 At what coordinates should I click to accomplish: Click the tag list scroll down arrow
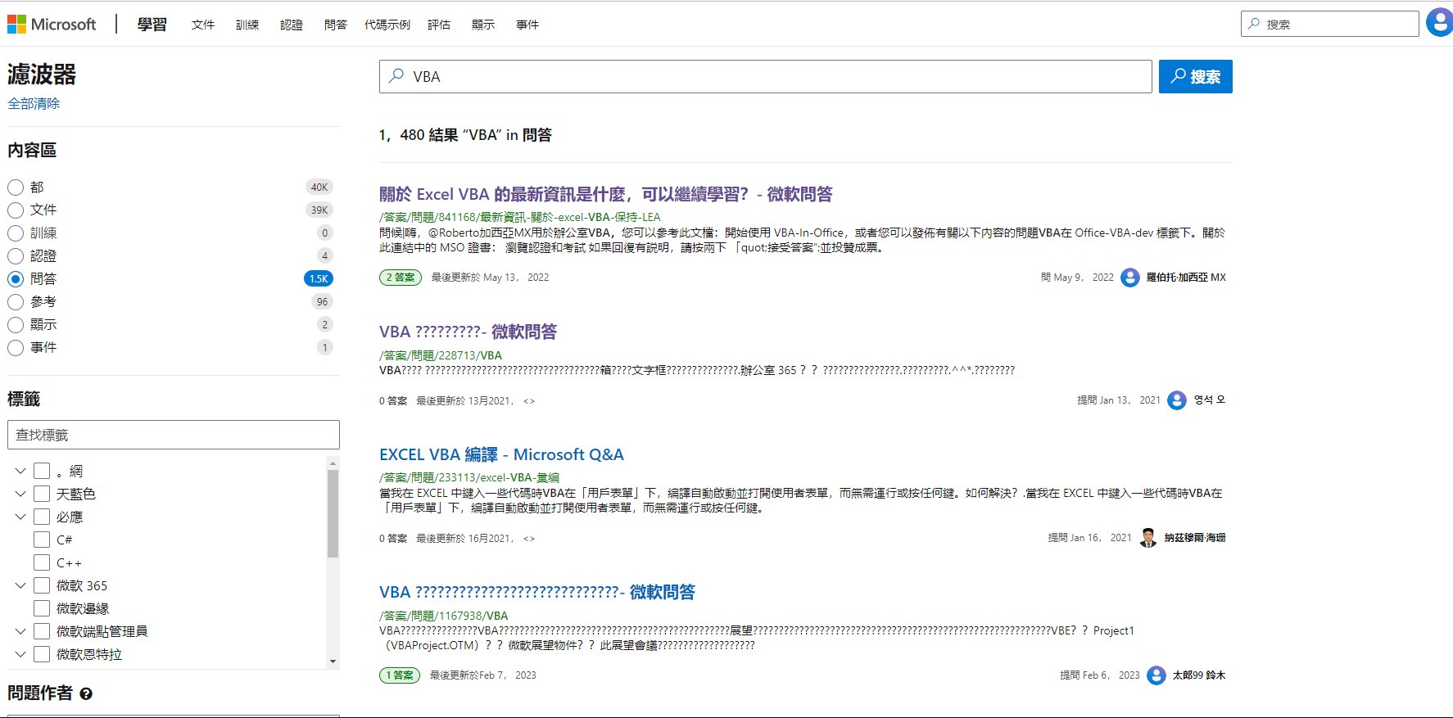coord(333,661)
